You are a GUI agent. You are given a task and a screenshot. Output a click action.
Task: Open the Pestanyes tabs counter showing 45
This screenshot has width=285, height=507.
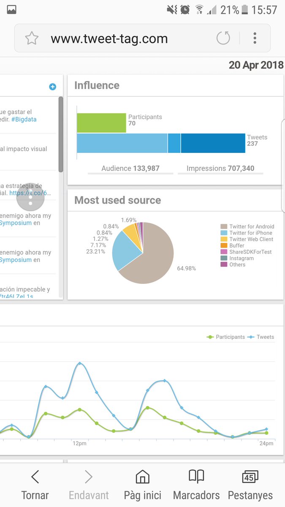(x=250, y=485)
